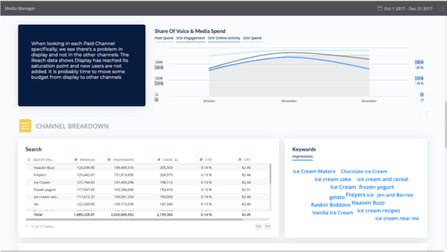Screen dimensions: 447x252
Task: Click the Haaven Buzz keyword in cloud
Action: [368, 202]
